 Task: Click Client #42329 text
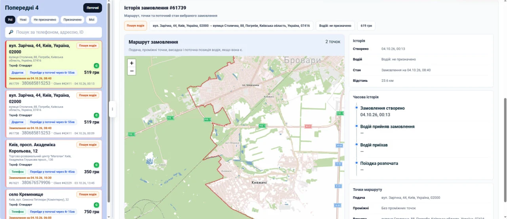tap(63, 183)
